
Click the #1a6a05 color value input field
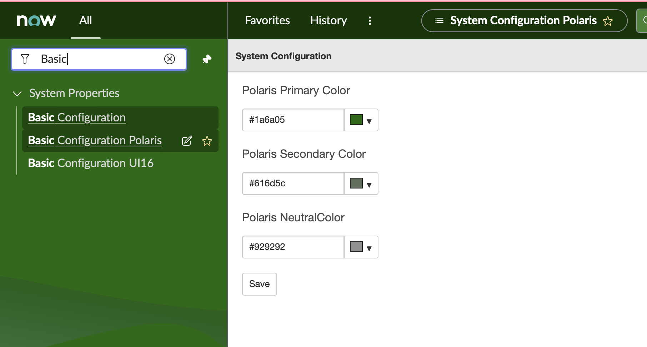(x=293, y=120)
